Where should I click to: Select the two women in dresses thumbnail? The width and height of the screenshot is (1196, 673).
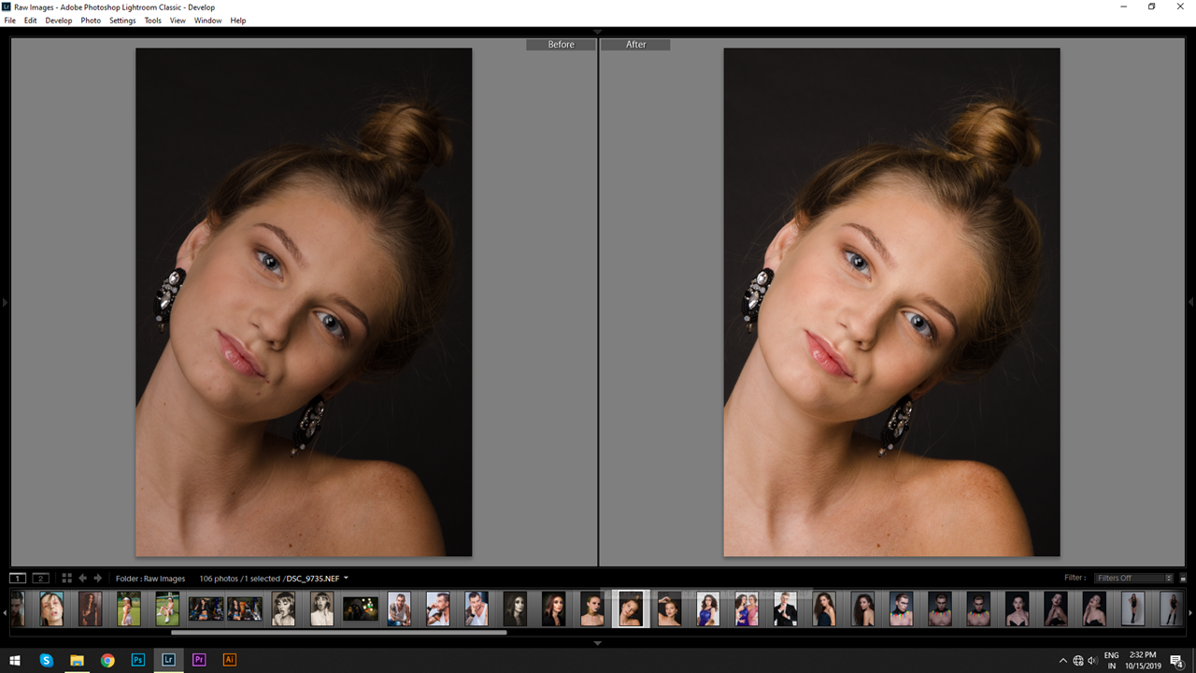click(747, 609)
